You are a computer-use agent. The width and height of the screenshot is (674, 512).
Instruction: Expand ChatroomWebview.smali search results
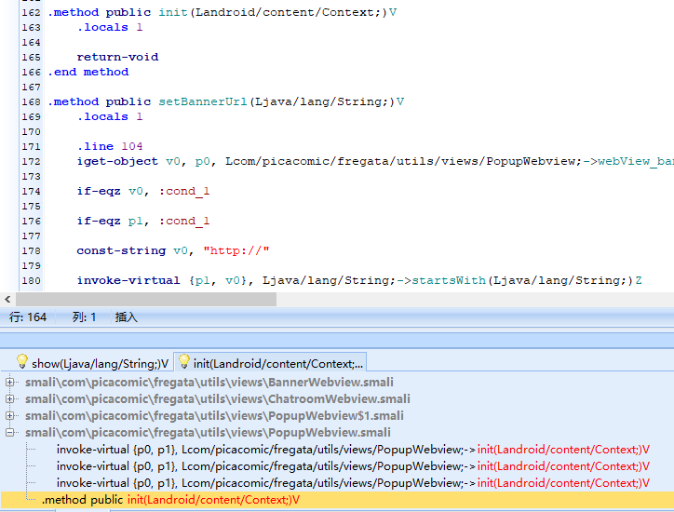click(x=10, y=399)
